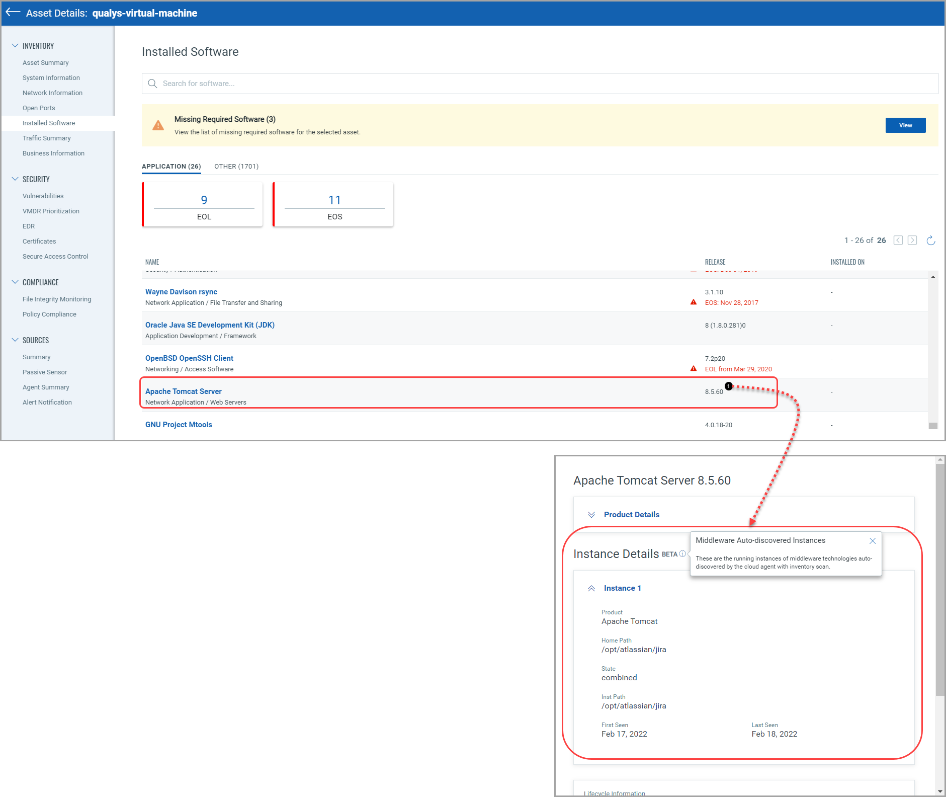Click the orange warning triangle icon
Image resolution: width=946 pixels, height=797 pixels.
(158, 125)
